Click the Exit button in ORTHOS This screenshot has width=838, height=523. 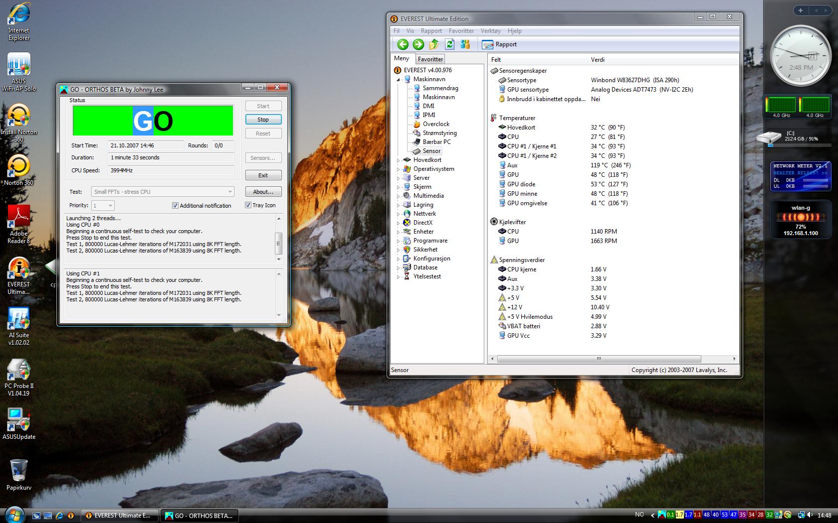pos(263,175)
